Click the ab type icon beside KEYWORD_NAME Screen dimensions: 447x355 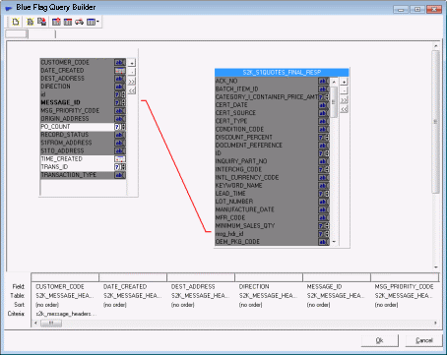point(324,186)
